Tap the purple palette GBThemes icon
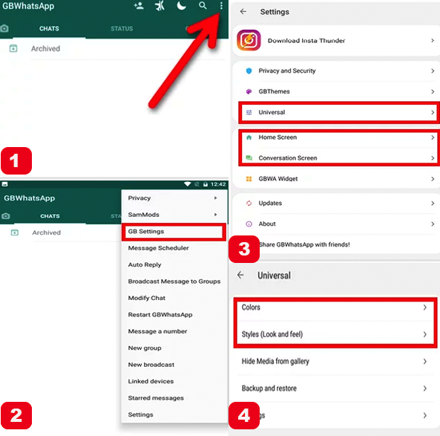The height and width of the screenshot is (436, 440). (x=249, y=91)
